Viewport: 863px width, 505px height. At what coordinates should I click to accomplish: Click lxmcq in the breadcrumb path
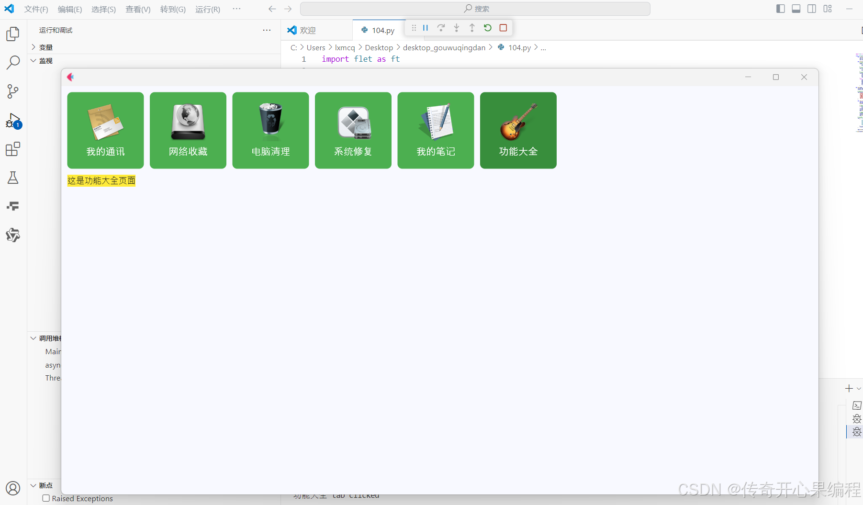345,47
